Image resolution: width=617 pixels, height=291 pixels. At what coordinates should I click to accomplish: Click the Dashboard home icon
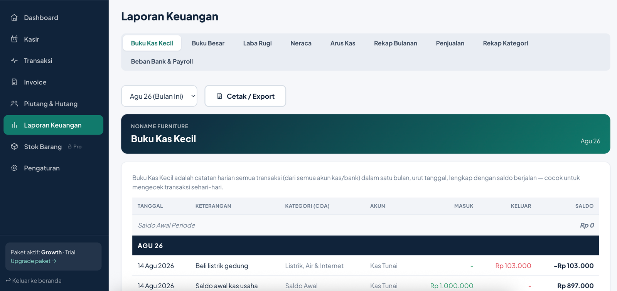[14, 17]
